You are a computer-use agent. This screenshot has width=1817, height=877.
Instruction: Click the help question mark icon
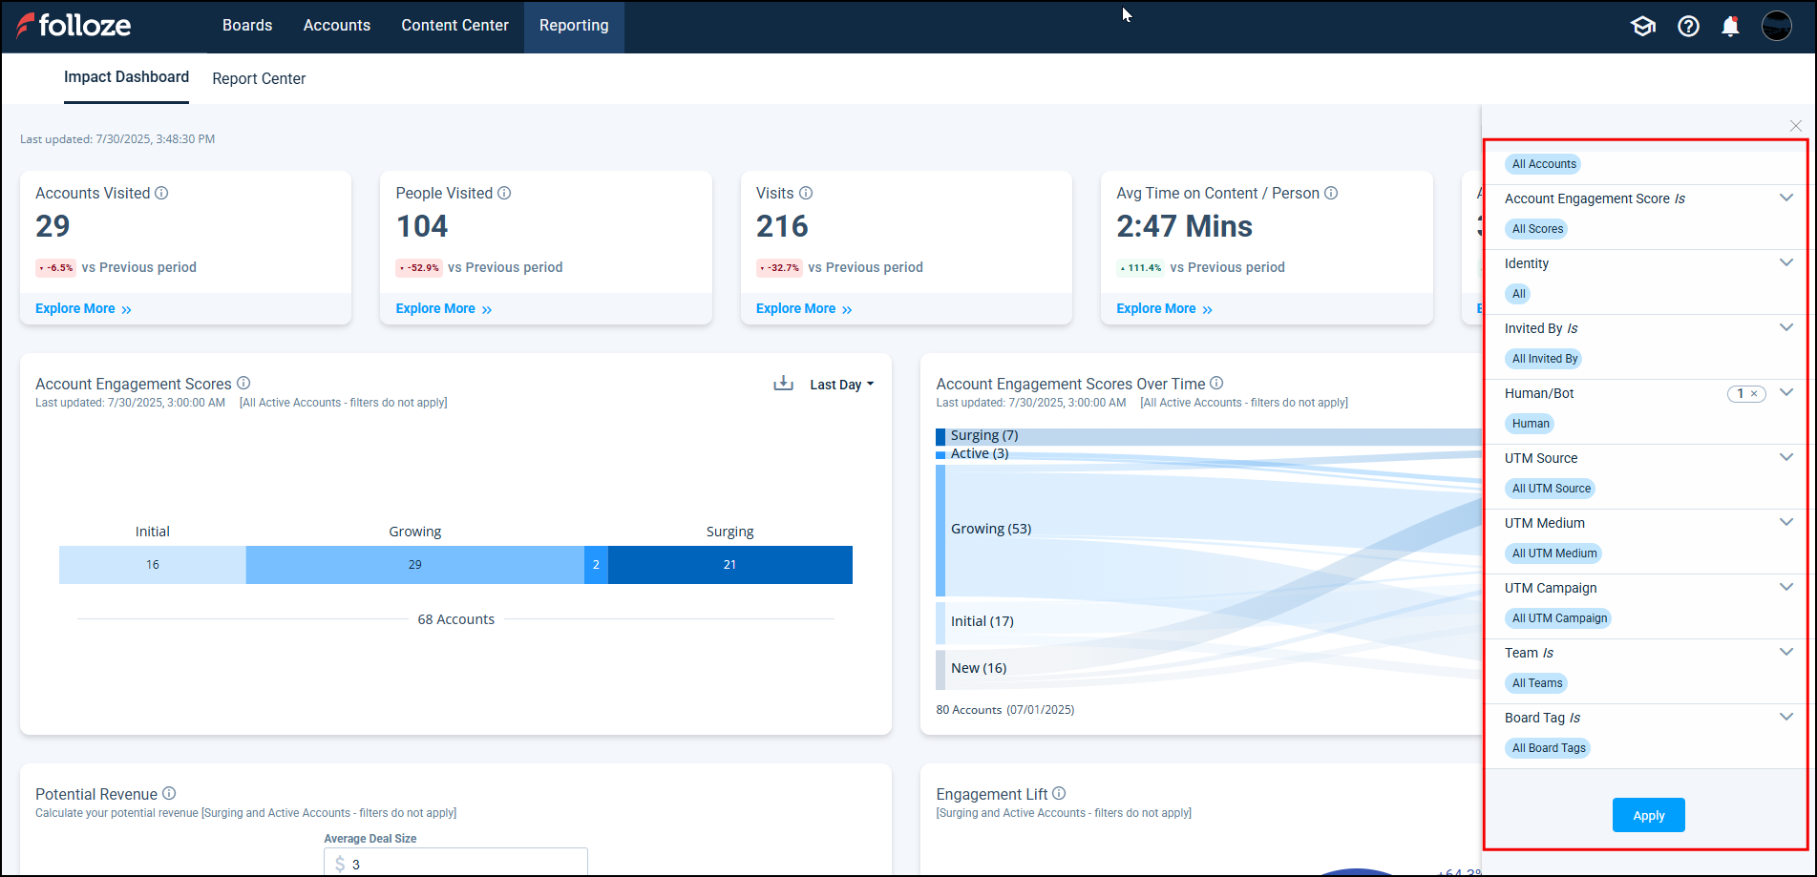[1688, 27]
